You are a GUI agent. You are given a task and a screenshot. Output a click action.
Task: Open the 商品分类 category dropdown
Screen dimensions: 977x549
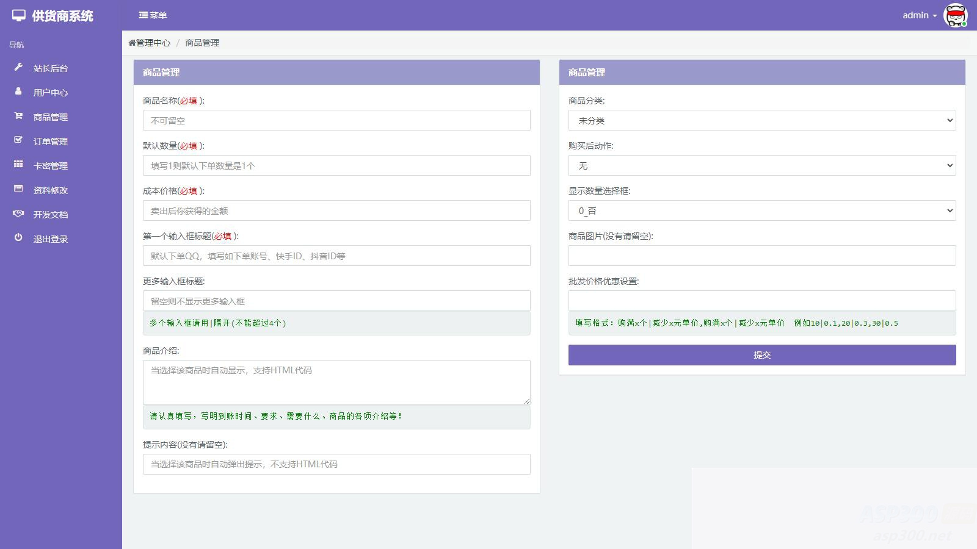pyautogui.click(x=761, y=120)
